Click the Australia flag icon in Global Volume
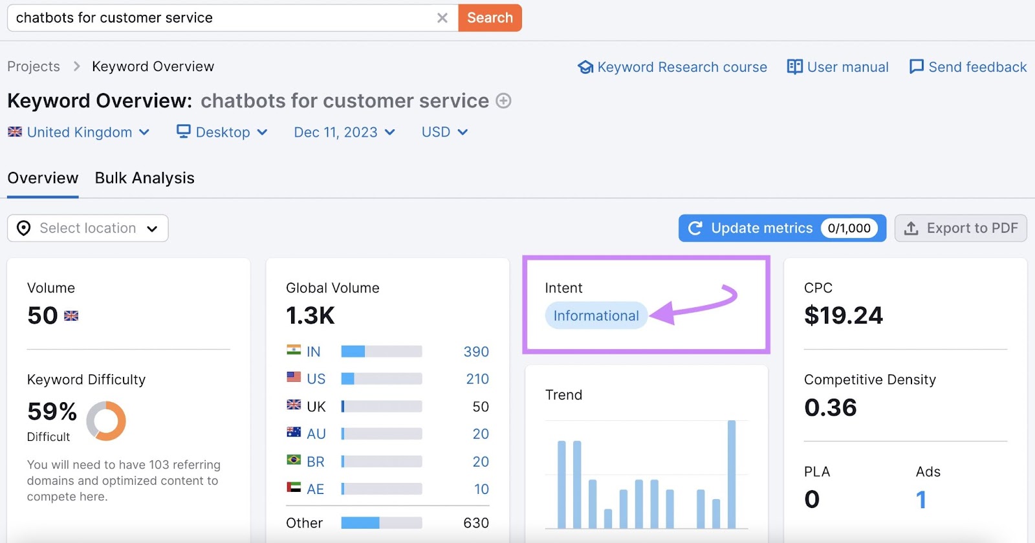 pos(294,432)
